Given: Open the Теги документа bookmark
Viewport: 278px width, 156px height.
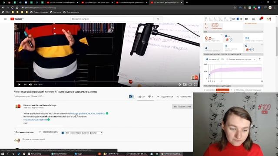Looking at the screenshot, I should 71,12.
